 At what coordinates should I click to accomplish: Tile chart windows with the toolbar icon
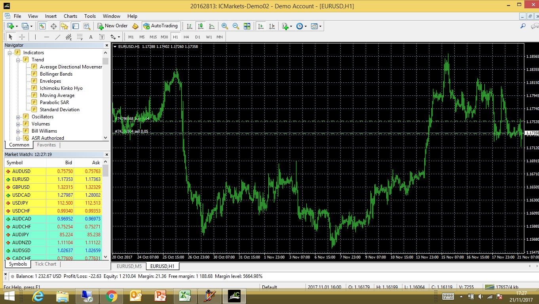point(247,26)
